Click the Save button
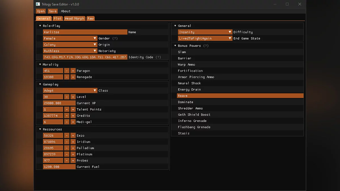The image size is (340, 191). tap(52, 11)
